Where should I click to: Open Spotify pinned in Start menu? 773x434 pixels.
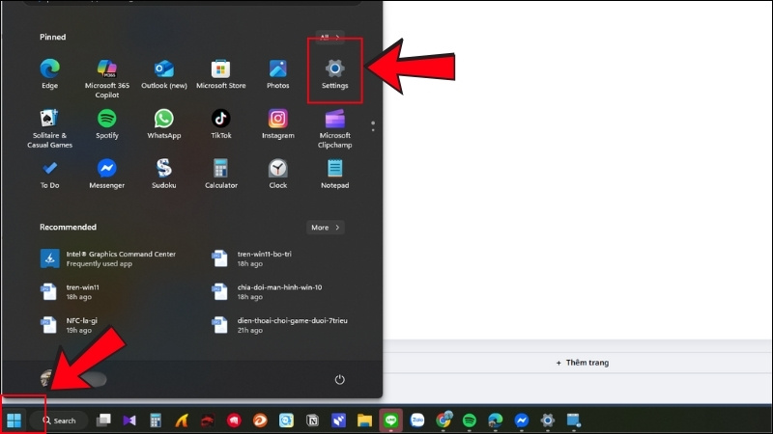(x=107, y=124)
